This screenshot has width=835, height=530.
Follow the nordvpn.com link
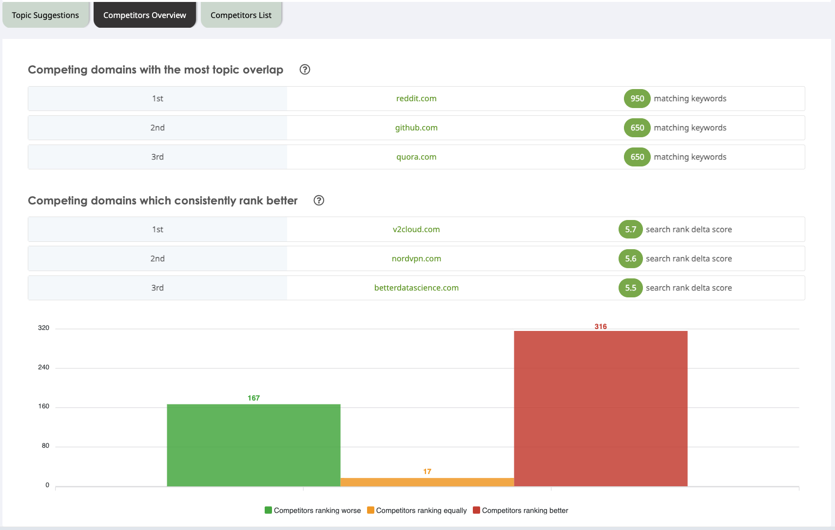point(416,258)
